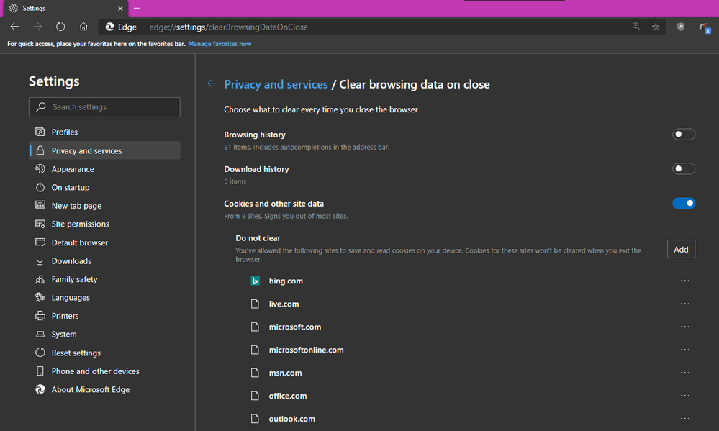This screenshot has height=431, width=719.
Task: Open more options for microsoft.com
Action: [685, 327]
